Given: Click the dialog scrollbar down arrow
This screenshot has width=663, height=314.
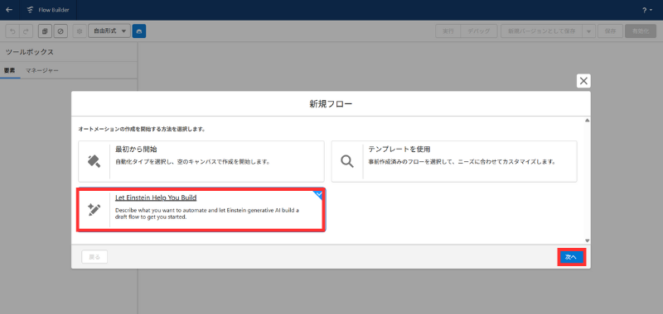Looking at the screenshot, I should [x=587, y=240].
